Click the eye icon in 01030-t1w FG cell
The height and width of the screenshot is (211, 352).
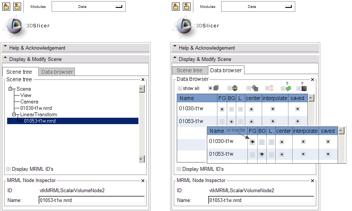252,142
